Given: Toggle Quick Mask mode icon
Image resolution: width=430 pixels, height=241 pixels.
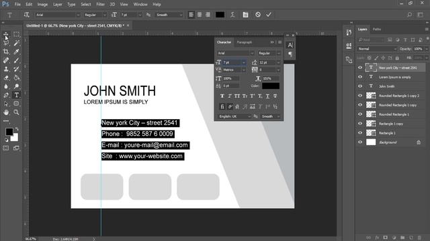Looking at the screenshot, I should (6, 148).
